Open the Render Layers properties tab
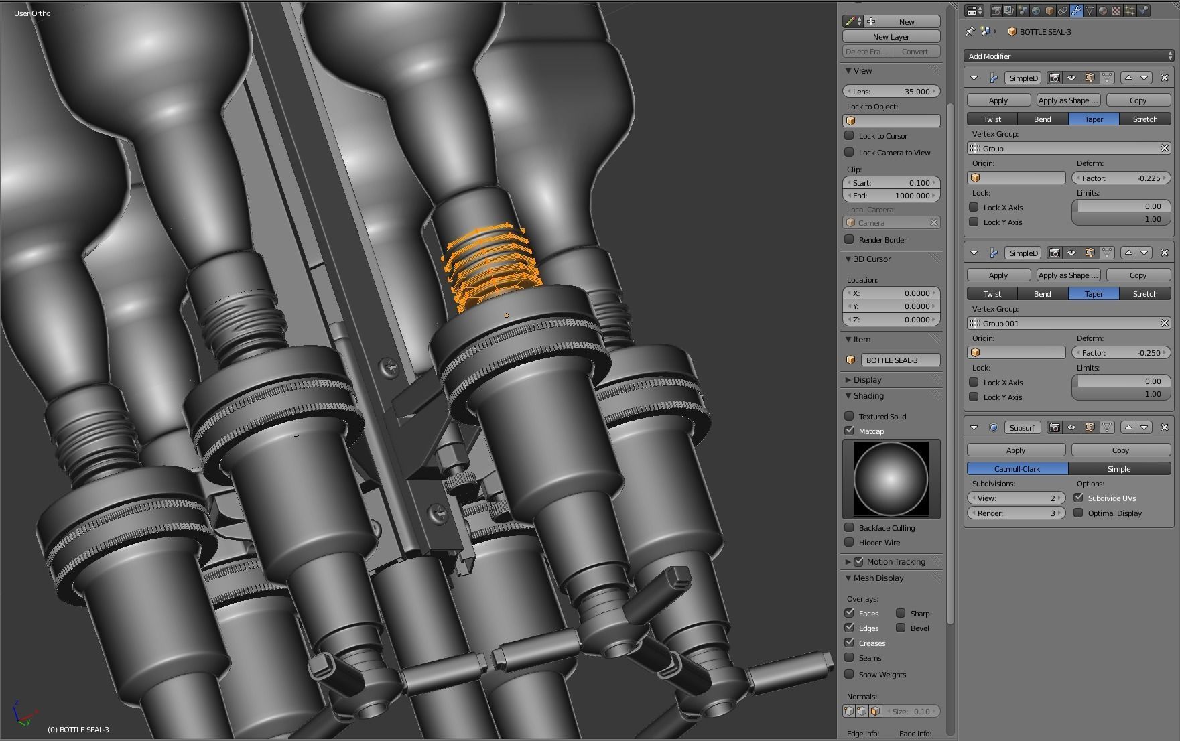This screenshot has height=741, width=1180. tap(1009, 11)
